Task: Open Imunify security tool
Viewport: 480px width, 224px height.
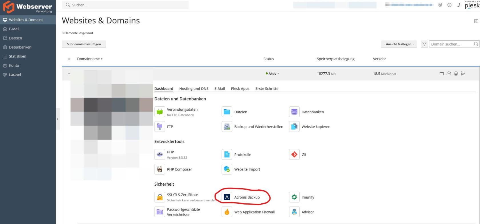Action: click(x=294, y=197)
